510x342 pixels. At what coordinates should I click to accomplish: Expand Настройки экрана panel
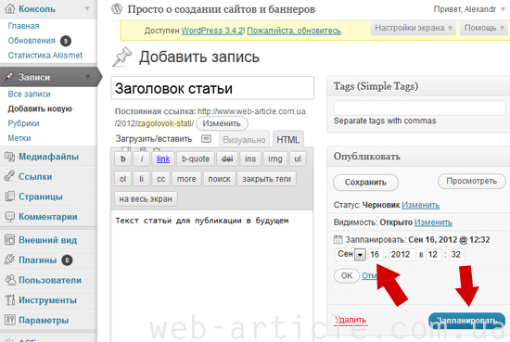pyautogui.click(x=413, y=28)
